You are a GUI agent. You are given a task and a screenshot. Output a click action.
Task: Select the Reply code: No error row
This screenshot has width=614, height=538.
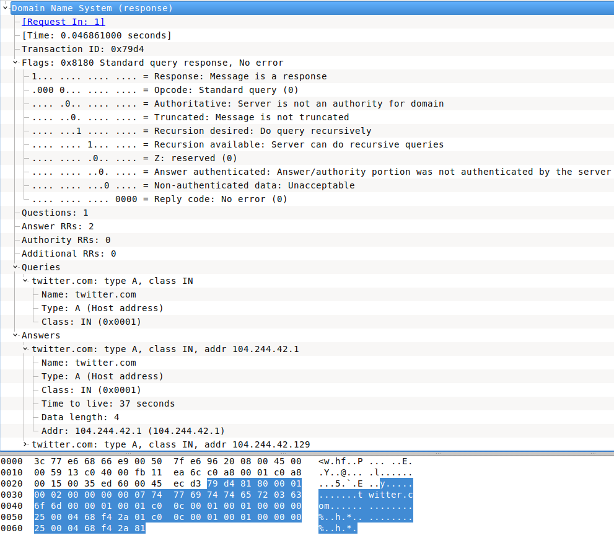[x=159, y=199]
